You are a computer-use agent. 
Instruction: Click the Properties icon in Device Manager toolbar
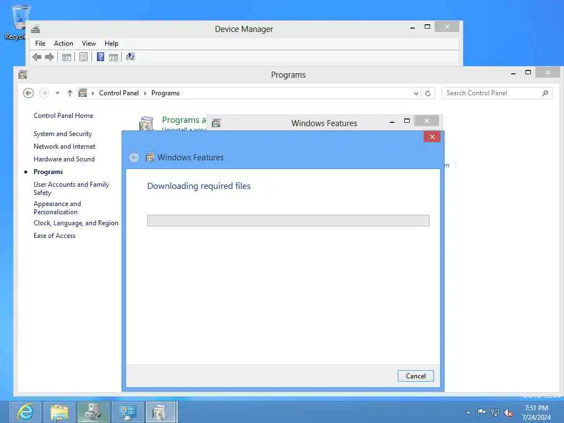[x=84, y=57]
